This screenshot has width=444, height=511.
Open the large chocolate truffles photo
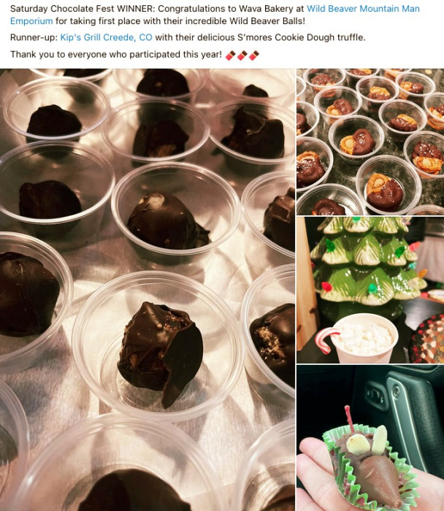point(148,290)
